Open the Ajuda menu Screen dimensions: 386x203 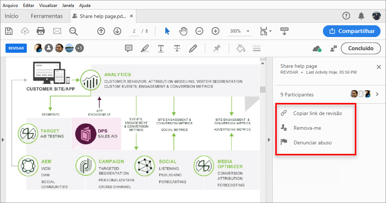click(85, 5)
